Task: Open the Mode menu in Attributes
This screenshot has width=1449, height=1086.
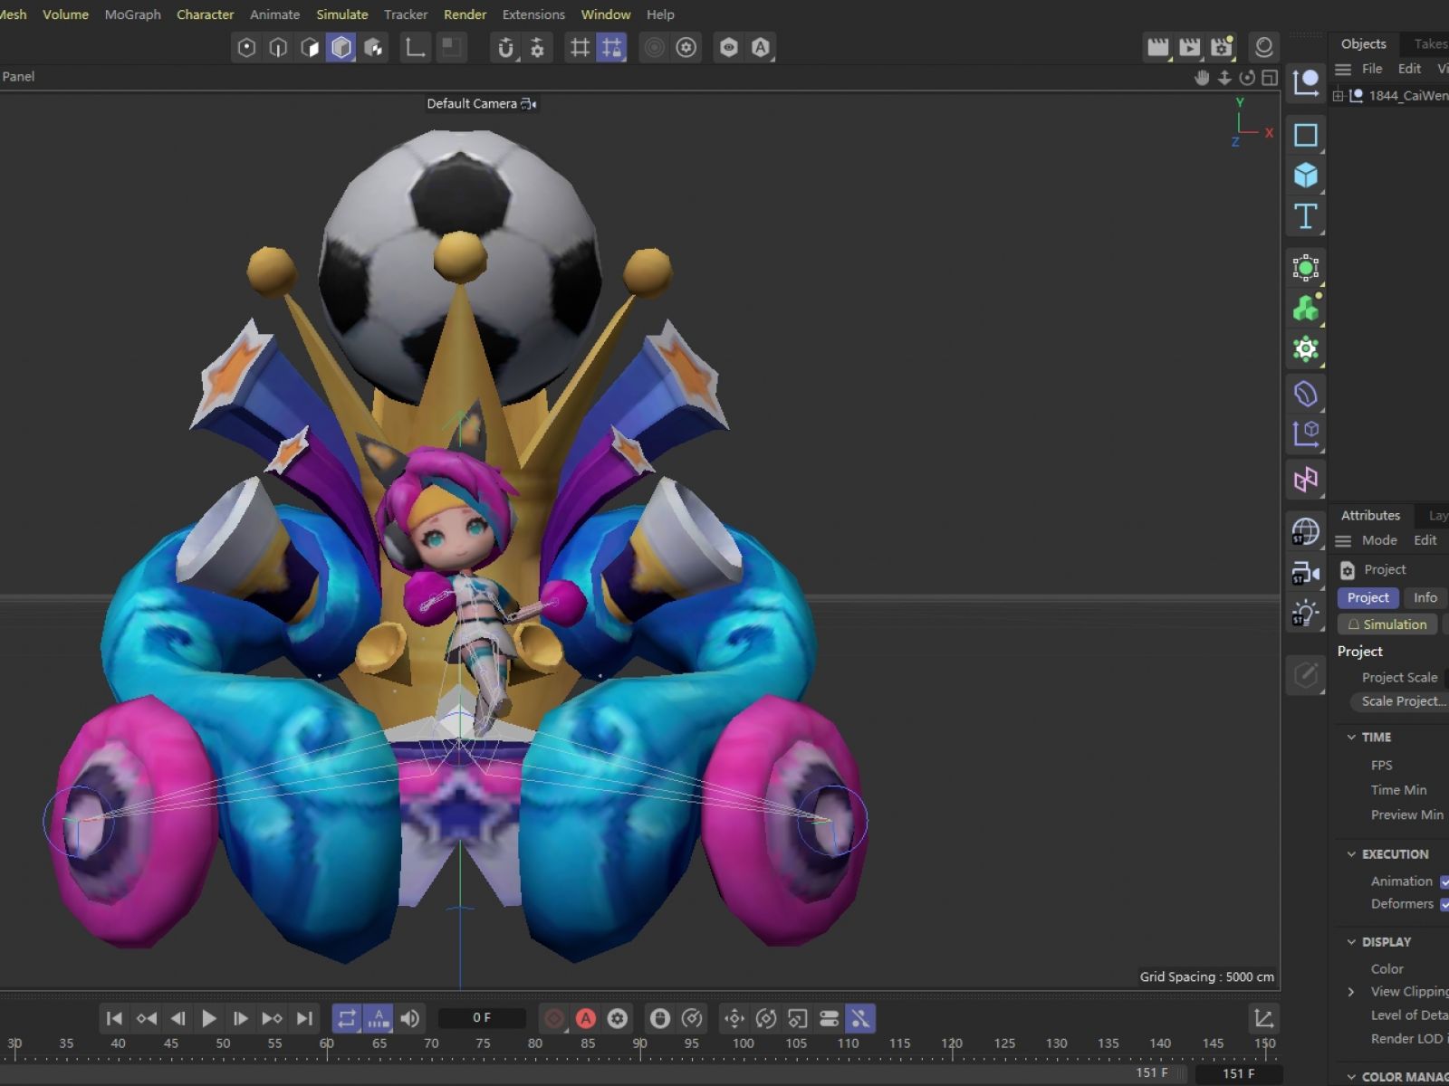Action: [x=1379, y=540]
